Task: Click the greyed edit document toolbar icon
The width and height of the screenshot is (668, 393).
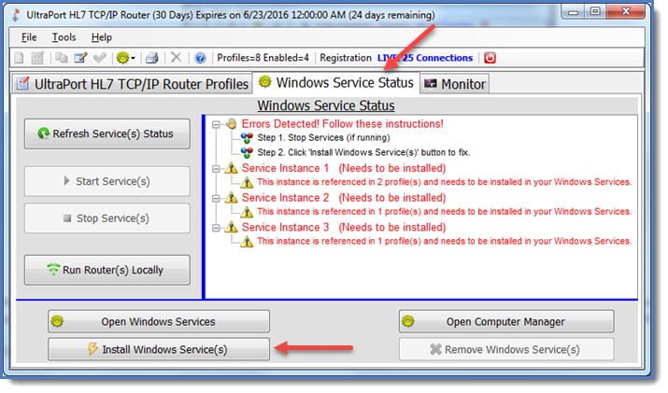Action: [38, 58]
